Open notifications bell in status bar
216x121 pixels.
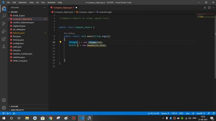[x=213, y=113]
